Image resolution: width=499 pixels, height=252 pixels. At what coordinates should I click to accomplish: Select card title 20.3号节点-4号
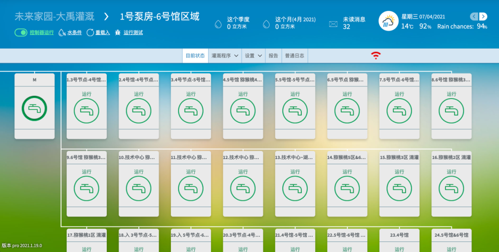(242, 235)
